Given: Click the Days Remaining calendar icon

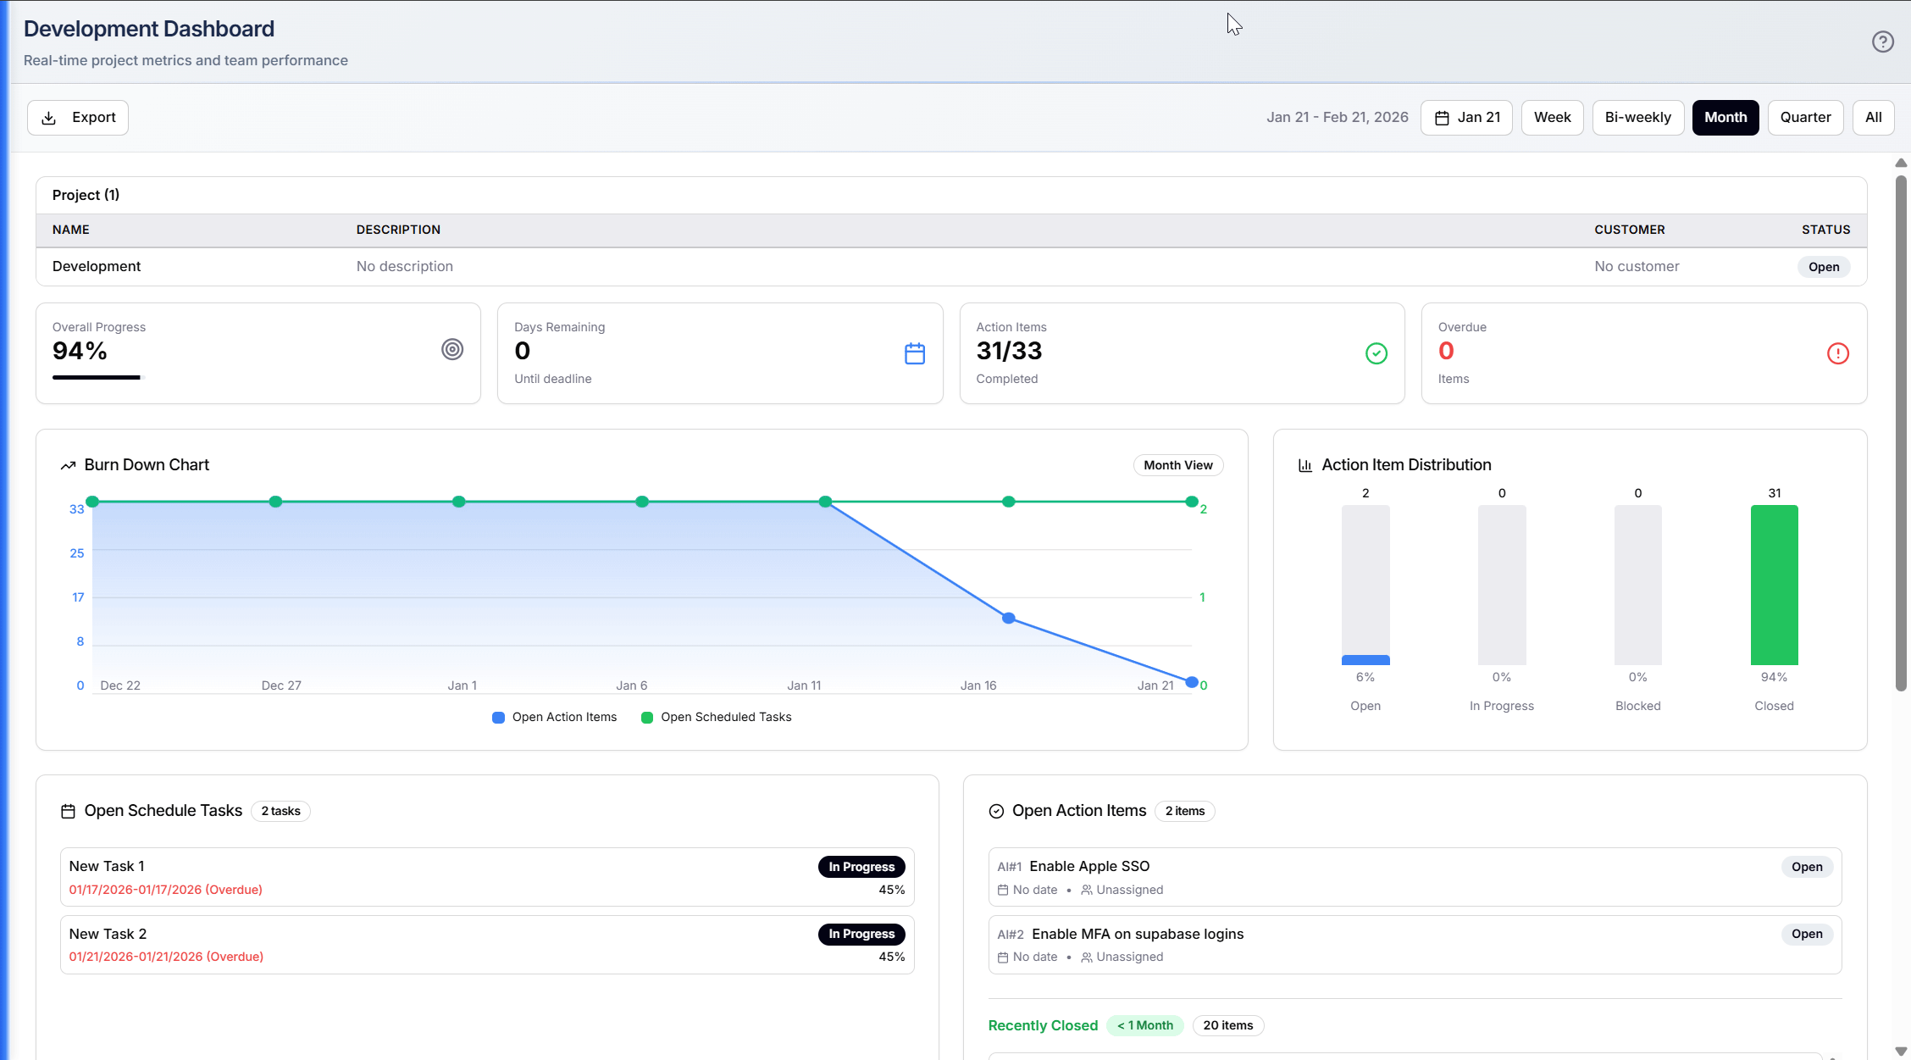Looking at the screenshot, I should coord(915,353).
